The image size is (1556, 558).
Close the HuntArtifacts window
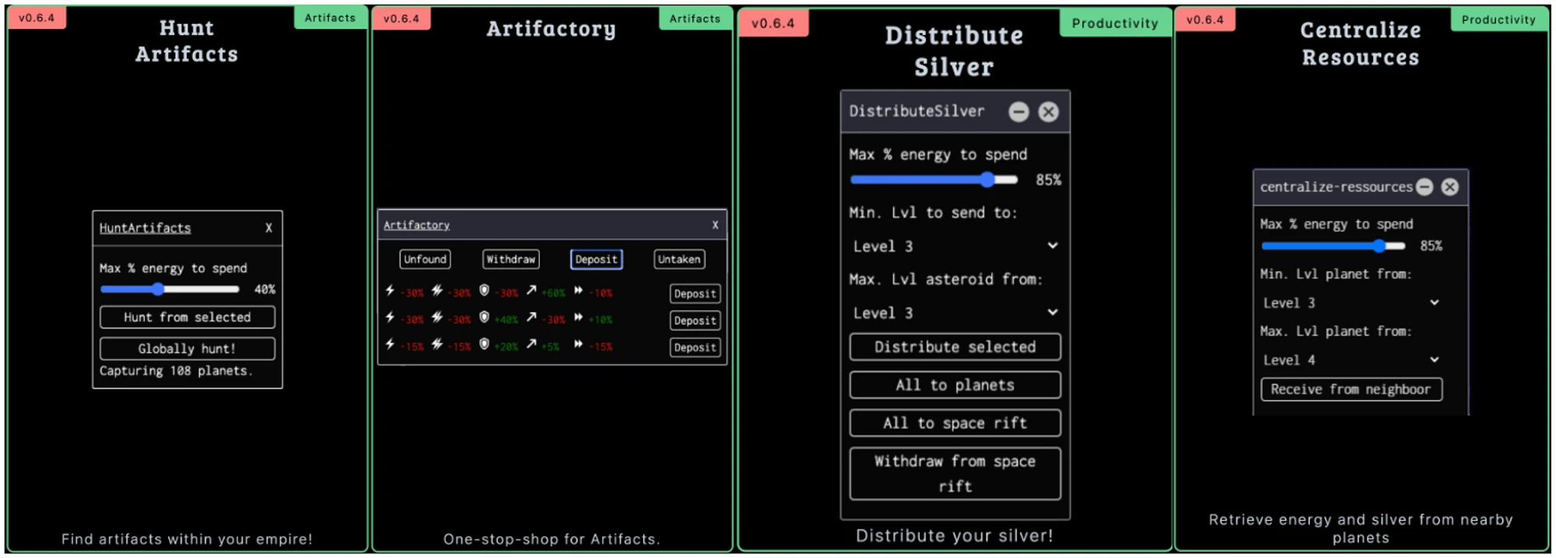(x=268, y=228)
